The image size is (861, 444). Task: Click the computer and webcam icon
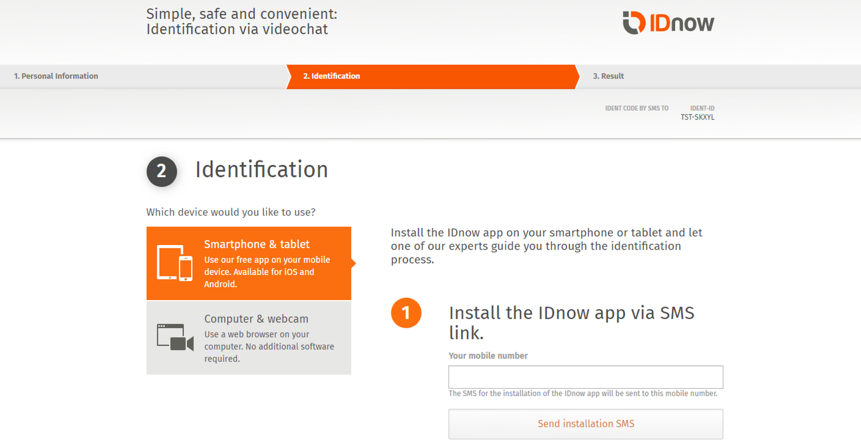click(175, 337)
